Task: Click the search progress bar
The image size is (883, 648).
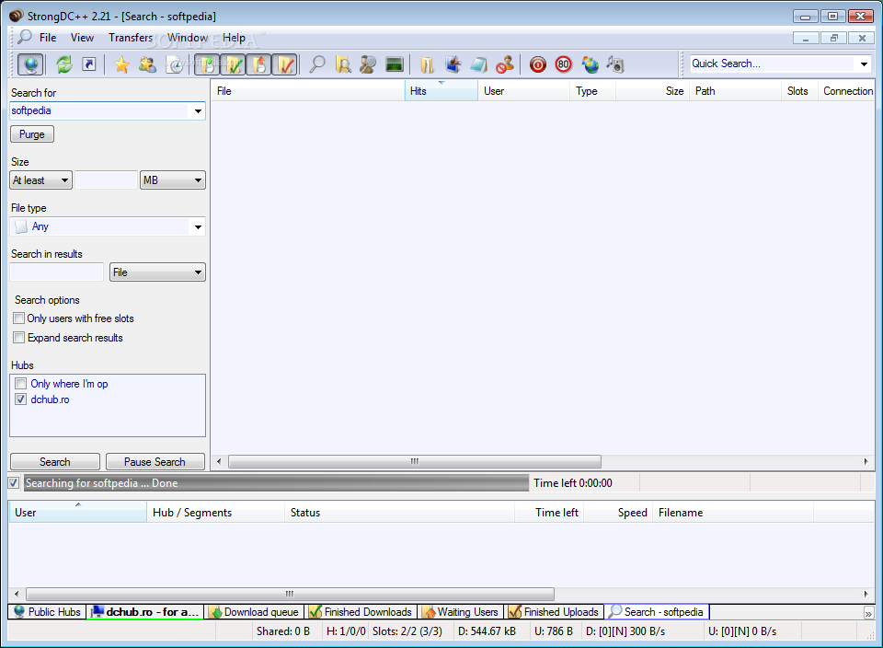Action: point(276,483)
